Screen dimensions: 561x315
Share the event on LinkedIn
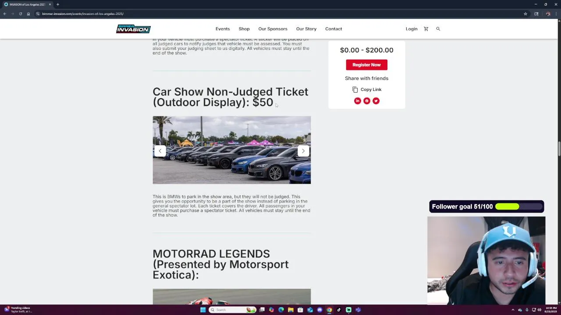pyautogui.click(x=358, y=101)
